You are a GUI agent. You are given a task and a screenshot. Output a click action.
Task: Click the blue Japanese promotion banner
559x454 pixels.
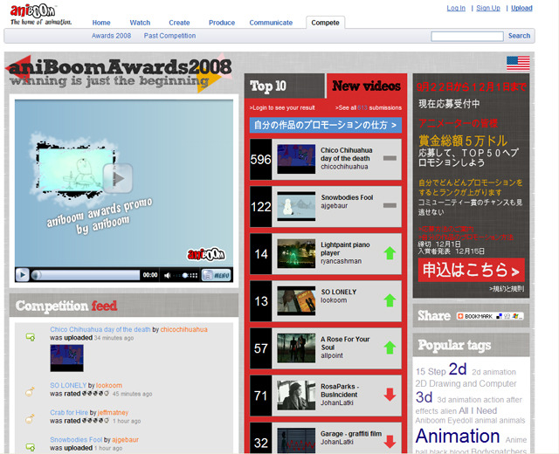[326, 125]
